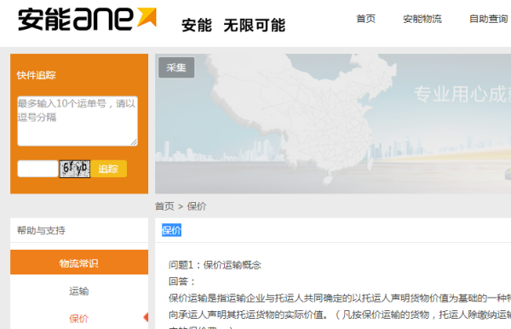Open the 运输 sidebar item

click(x=79, y=291)
